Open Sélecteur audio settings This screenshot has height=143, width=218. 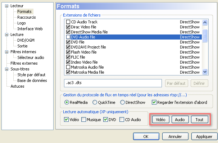(x=31, y=57)
